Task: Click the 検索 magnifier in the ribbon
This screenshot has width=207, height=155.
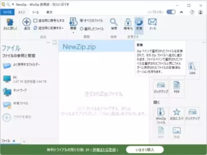Action: click(114, 22)
